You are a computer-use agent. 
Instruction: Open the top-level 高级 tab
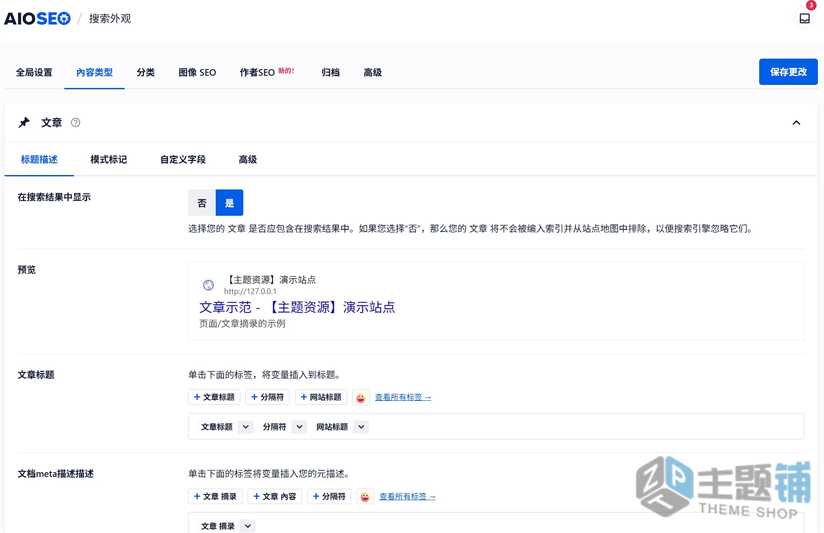[373, 72]
